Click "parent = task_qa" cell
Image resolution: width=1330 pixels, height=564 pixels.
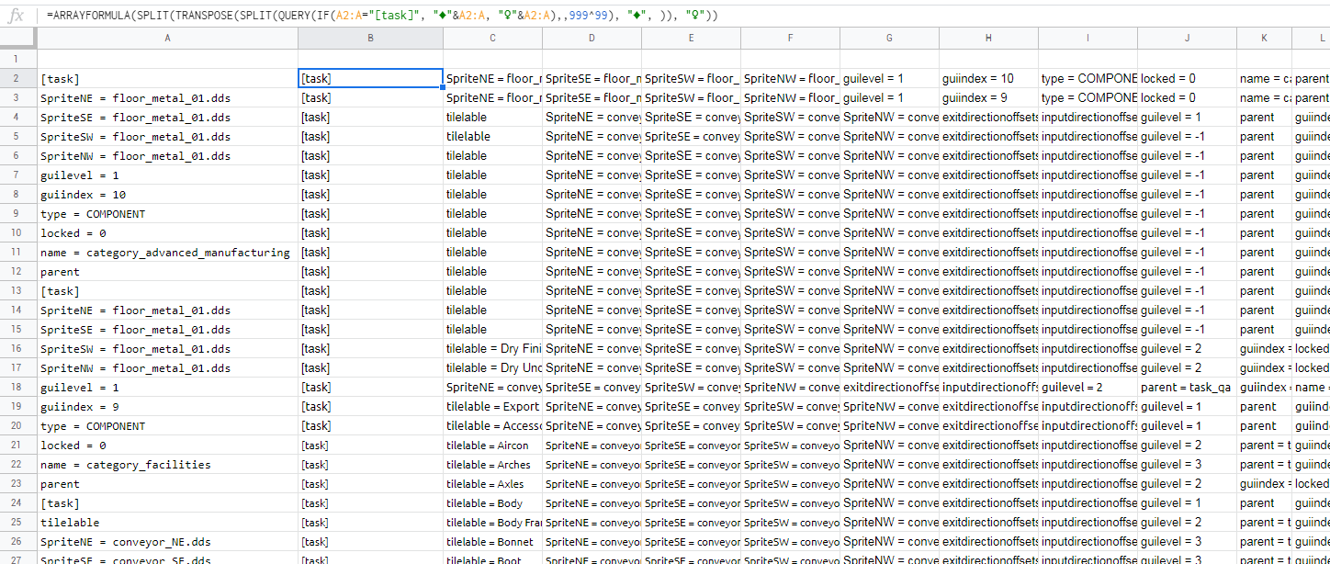(x=1187, y=387)
